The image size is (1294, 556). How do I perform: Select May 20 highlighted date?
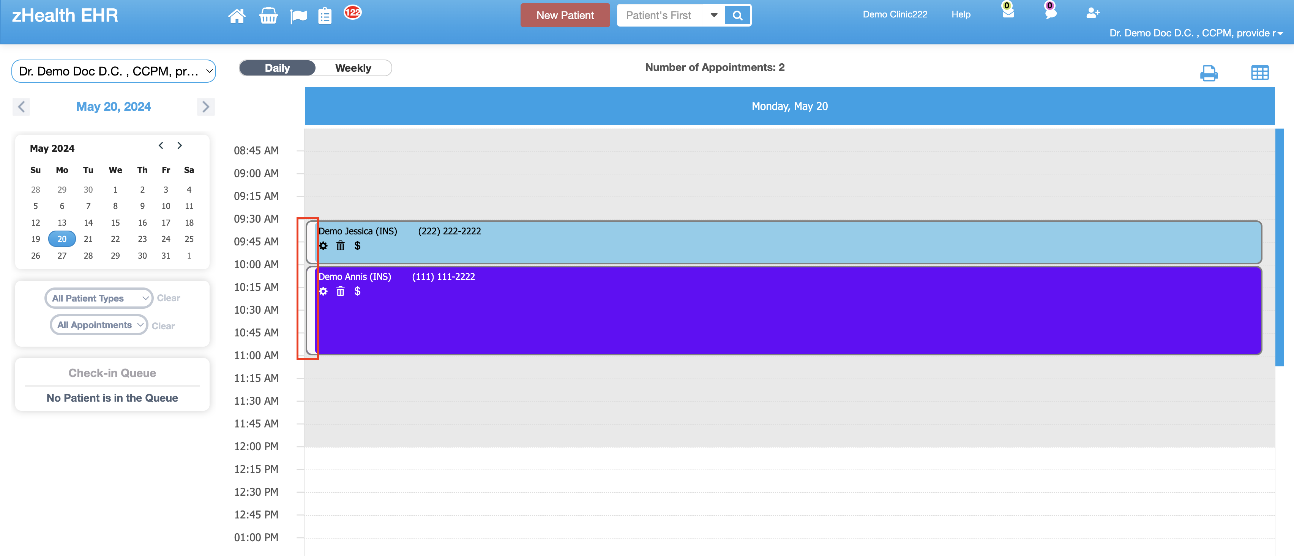point(62,239)
